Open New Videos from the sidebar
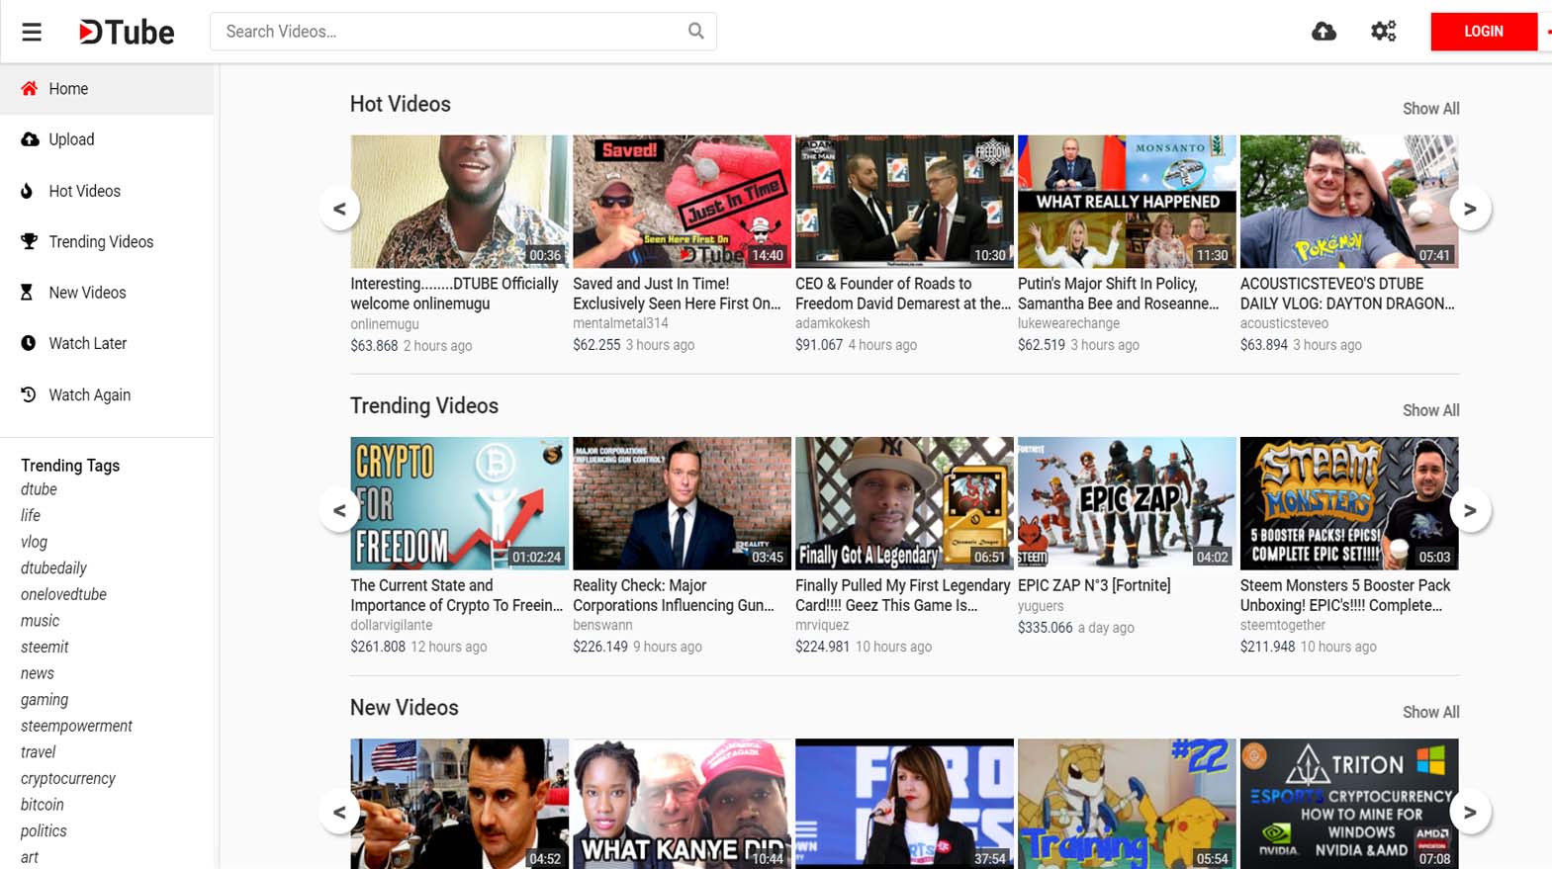The image size is (1552, 869). [x=107, y=293]
